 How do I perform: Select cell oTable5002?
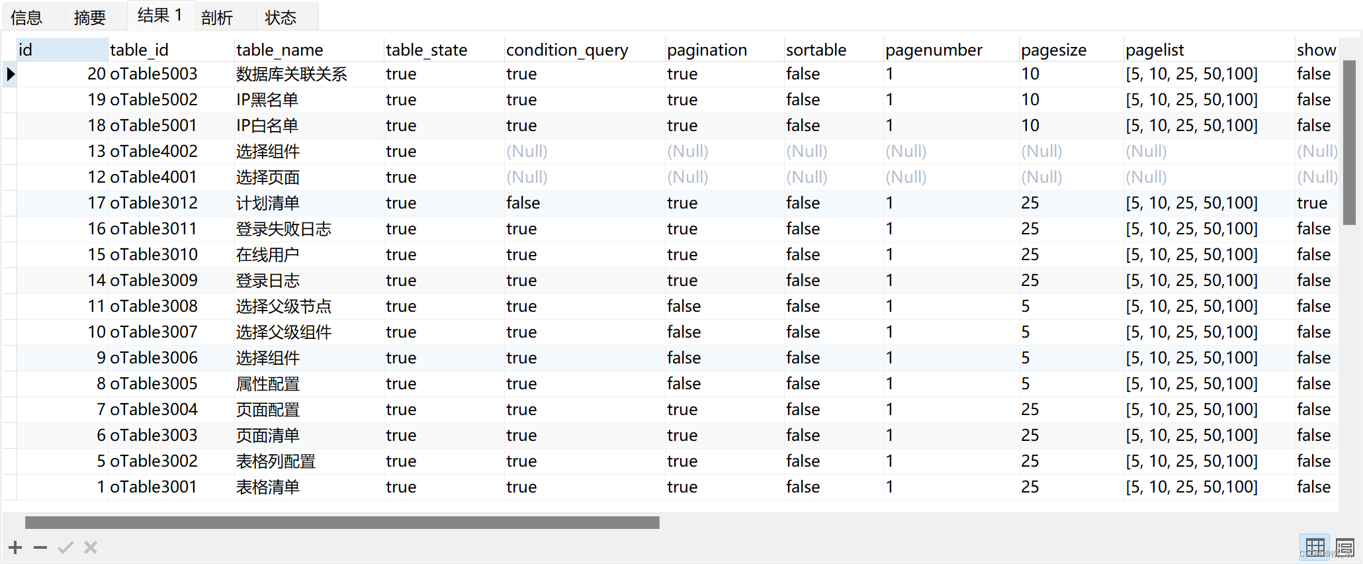click(171, 99)
